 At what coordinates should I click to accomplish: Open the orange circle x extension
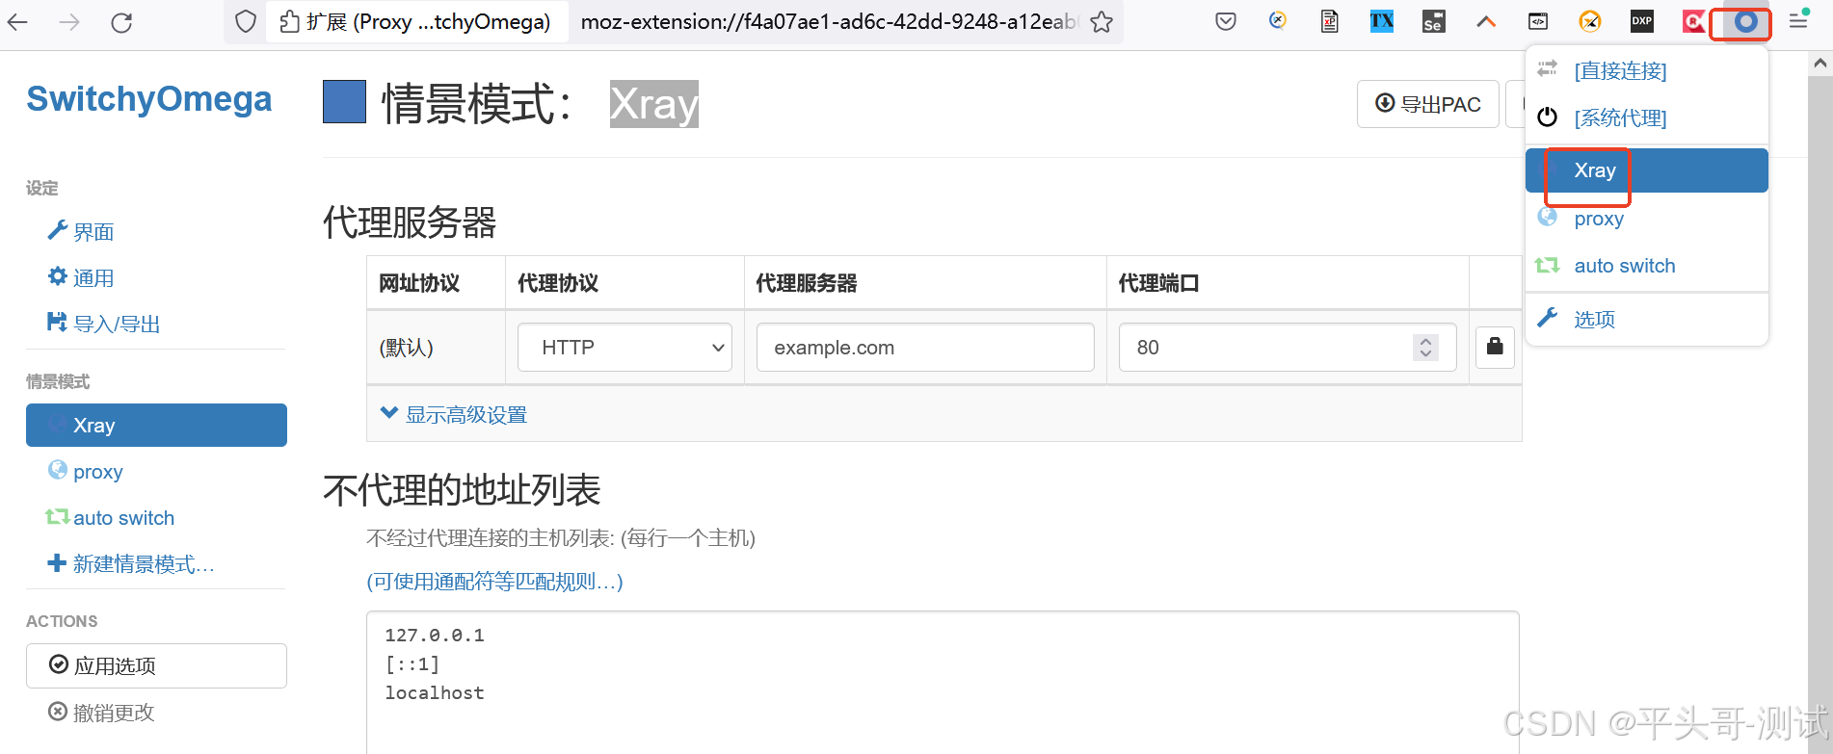1590,21
